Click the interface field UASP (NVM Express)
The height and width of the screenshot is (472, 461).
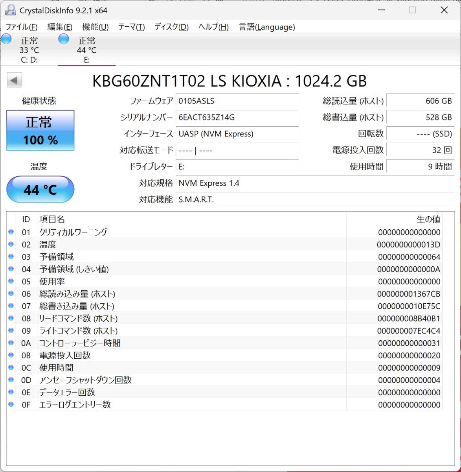pyautogui.click(x=237, y=134)
